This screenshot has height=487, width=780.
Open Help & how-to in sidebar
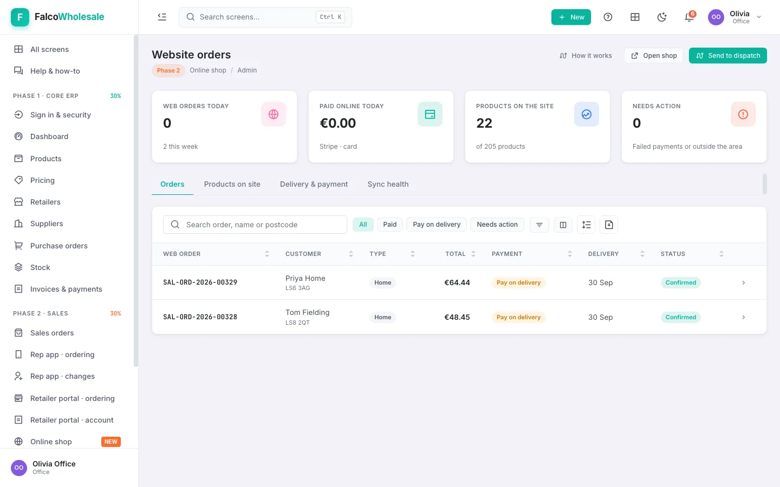coord(67,71)
